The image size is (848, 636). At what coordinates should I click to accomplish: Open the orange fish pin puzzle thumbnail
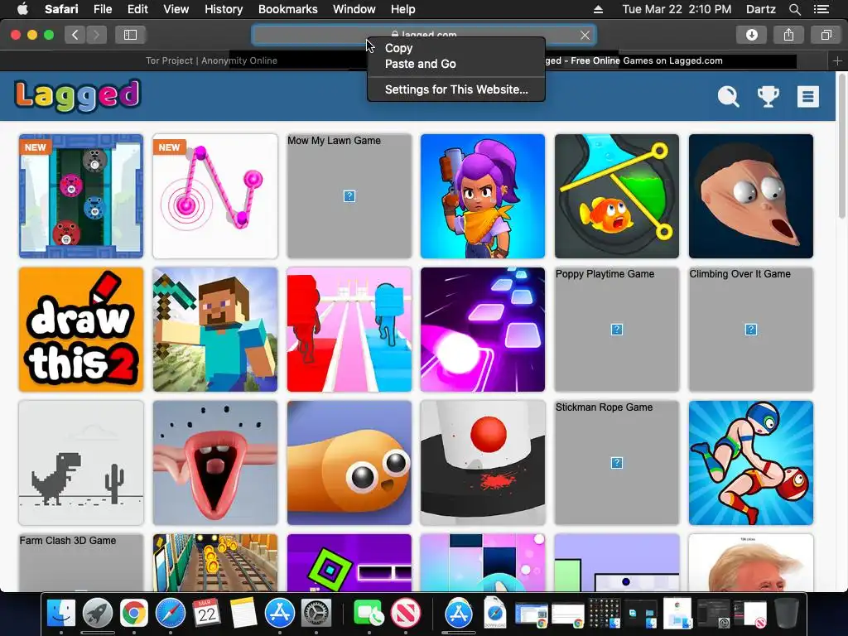[x=616, y=196]
